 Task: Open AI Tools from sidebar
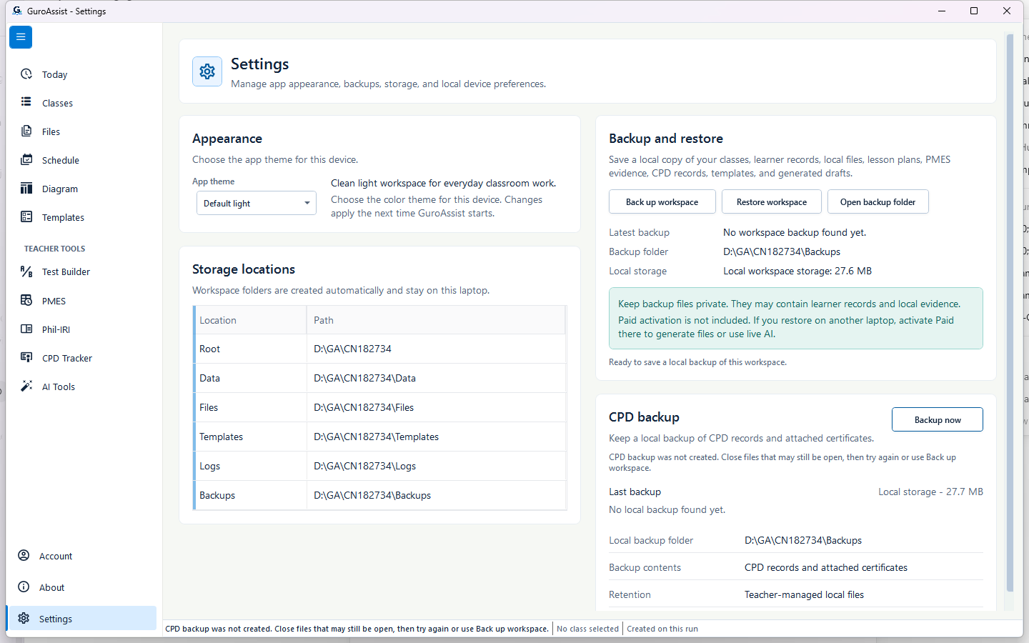coord(85,387)
